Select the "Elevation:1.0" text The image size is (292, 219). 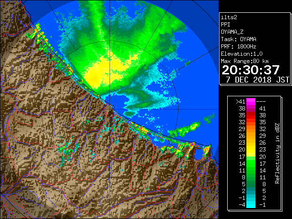pos(242,54)
